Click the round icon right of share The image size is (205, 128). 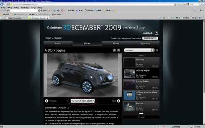pos(119,50)
